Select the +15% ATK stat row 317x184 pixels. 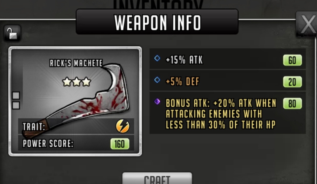[227, 59]
